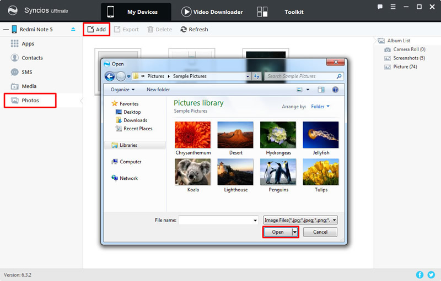Click the address bar refresh button
This screenshot has height=281, width=441.
pos(256,76)
